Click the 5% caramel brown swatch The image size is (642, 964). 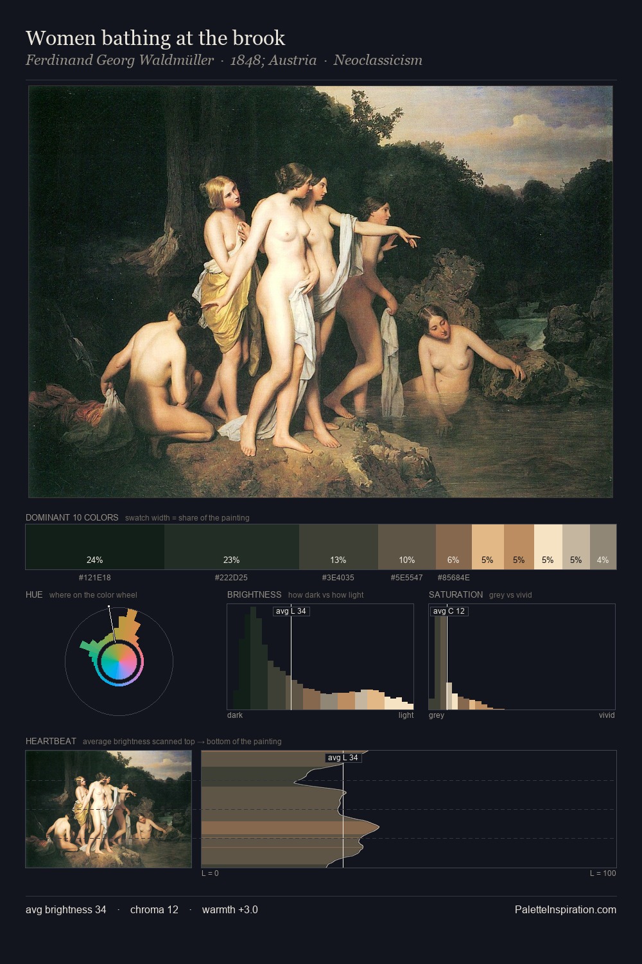coord(519,547)
